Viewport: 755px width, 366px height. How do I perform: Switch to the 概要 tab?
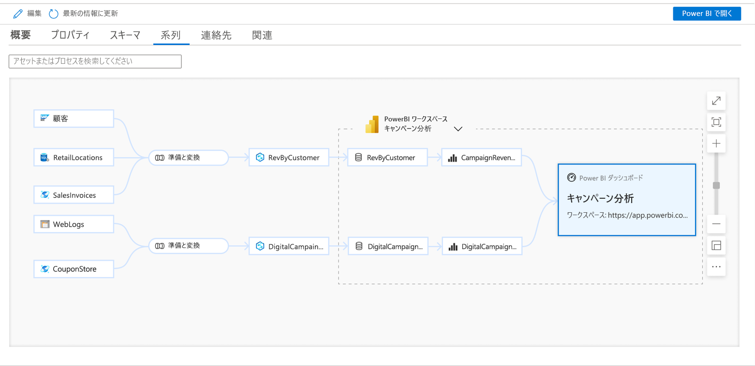[21, 35]
